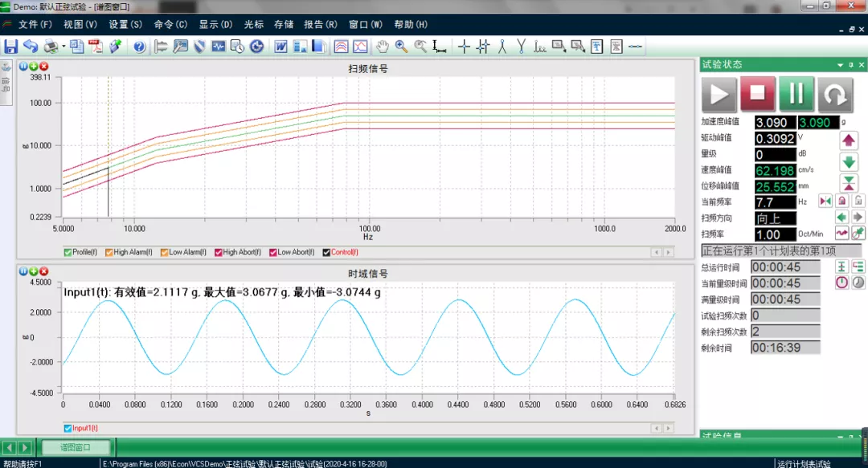This screenshot has height=468, width=868.
Task: Click the printer icon in toolbar
Action: click(x=51, y=47)
